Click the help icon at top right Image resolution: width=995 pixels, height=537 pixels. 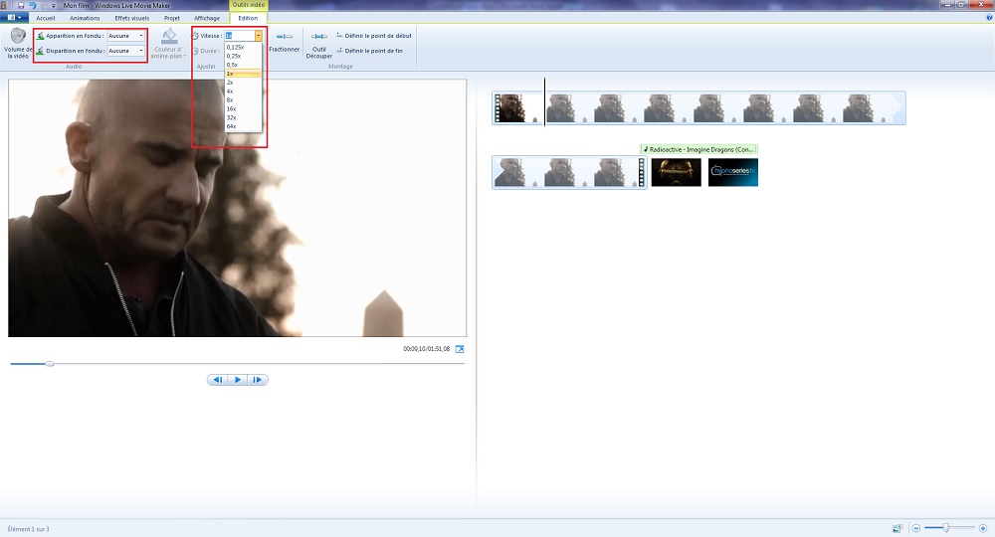point(989,18)
